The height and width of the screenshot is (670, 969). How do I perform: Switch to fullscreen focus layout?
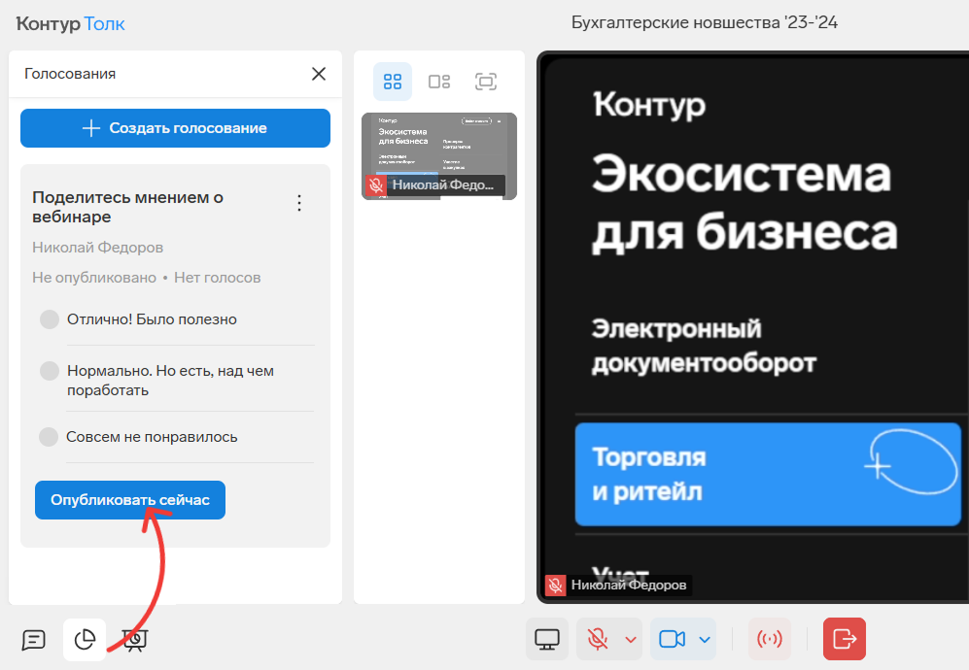click(486, 82)
